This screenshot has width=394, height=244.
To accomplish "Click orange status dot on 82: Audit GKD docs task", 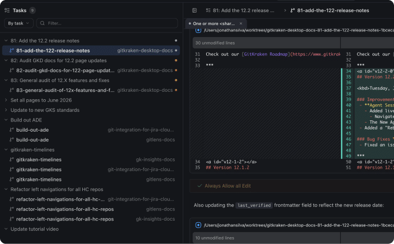I will tap(176, 60).
